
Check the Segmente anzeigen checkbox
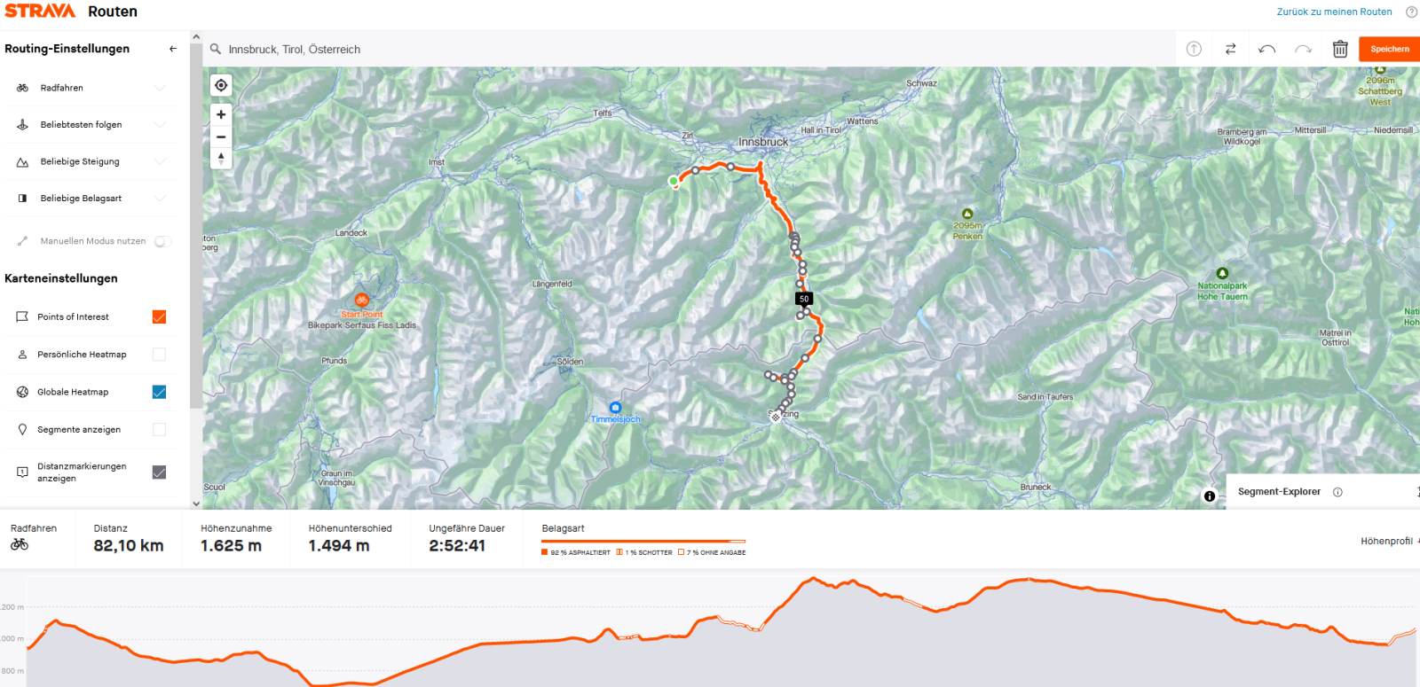160,429
